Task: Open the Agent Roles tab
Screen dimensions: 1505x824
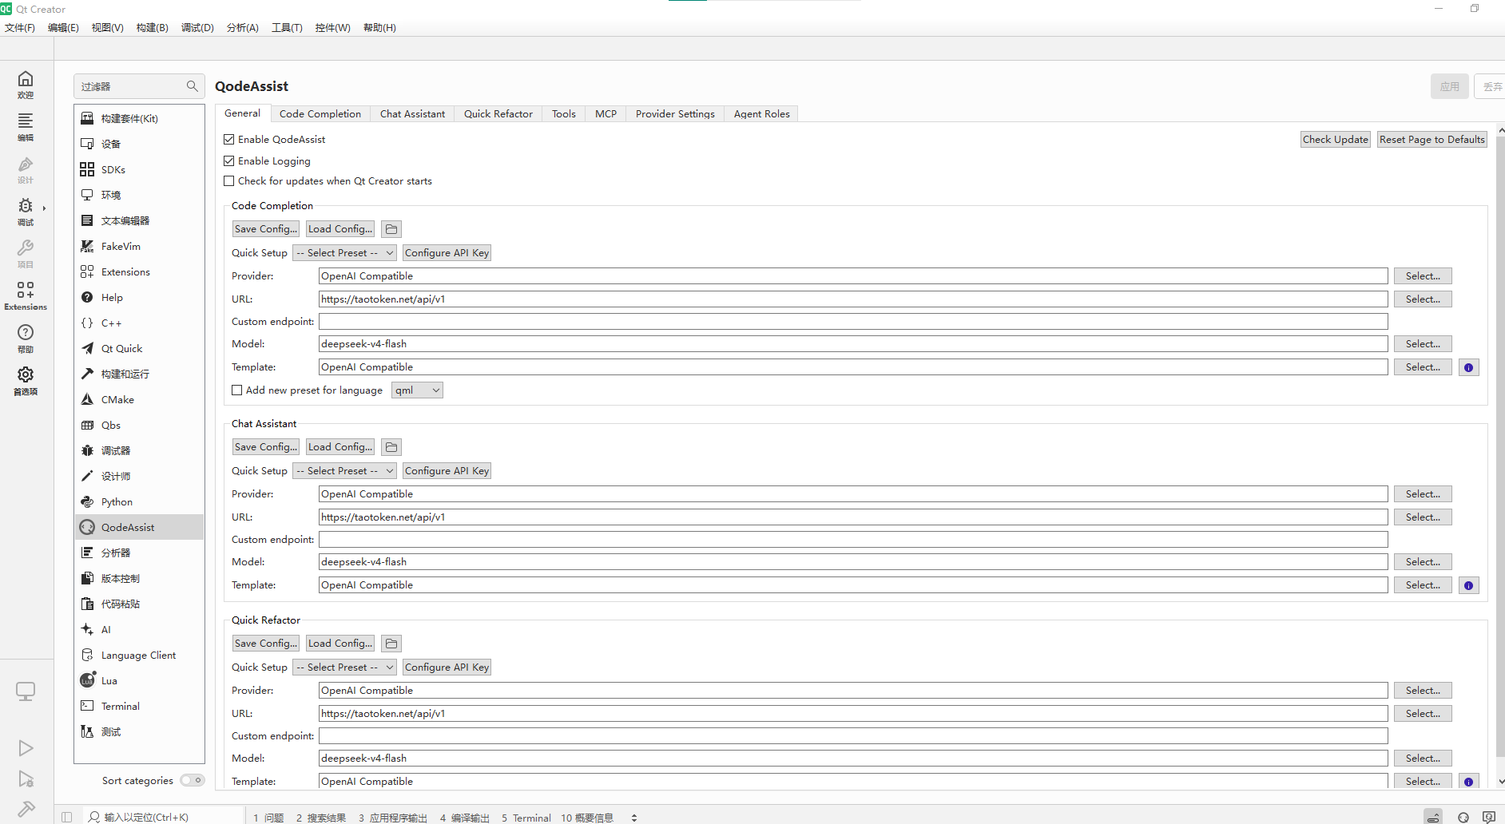Action: tap(762, 114)
